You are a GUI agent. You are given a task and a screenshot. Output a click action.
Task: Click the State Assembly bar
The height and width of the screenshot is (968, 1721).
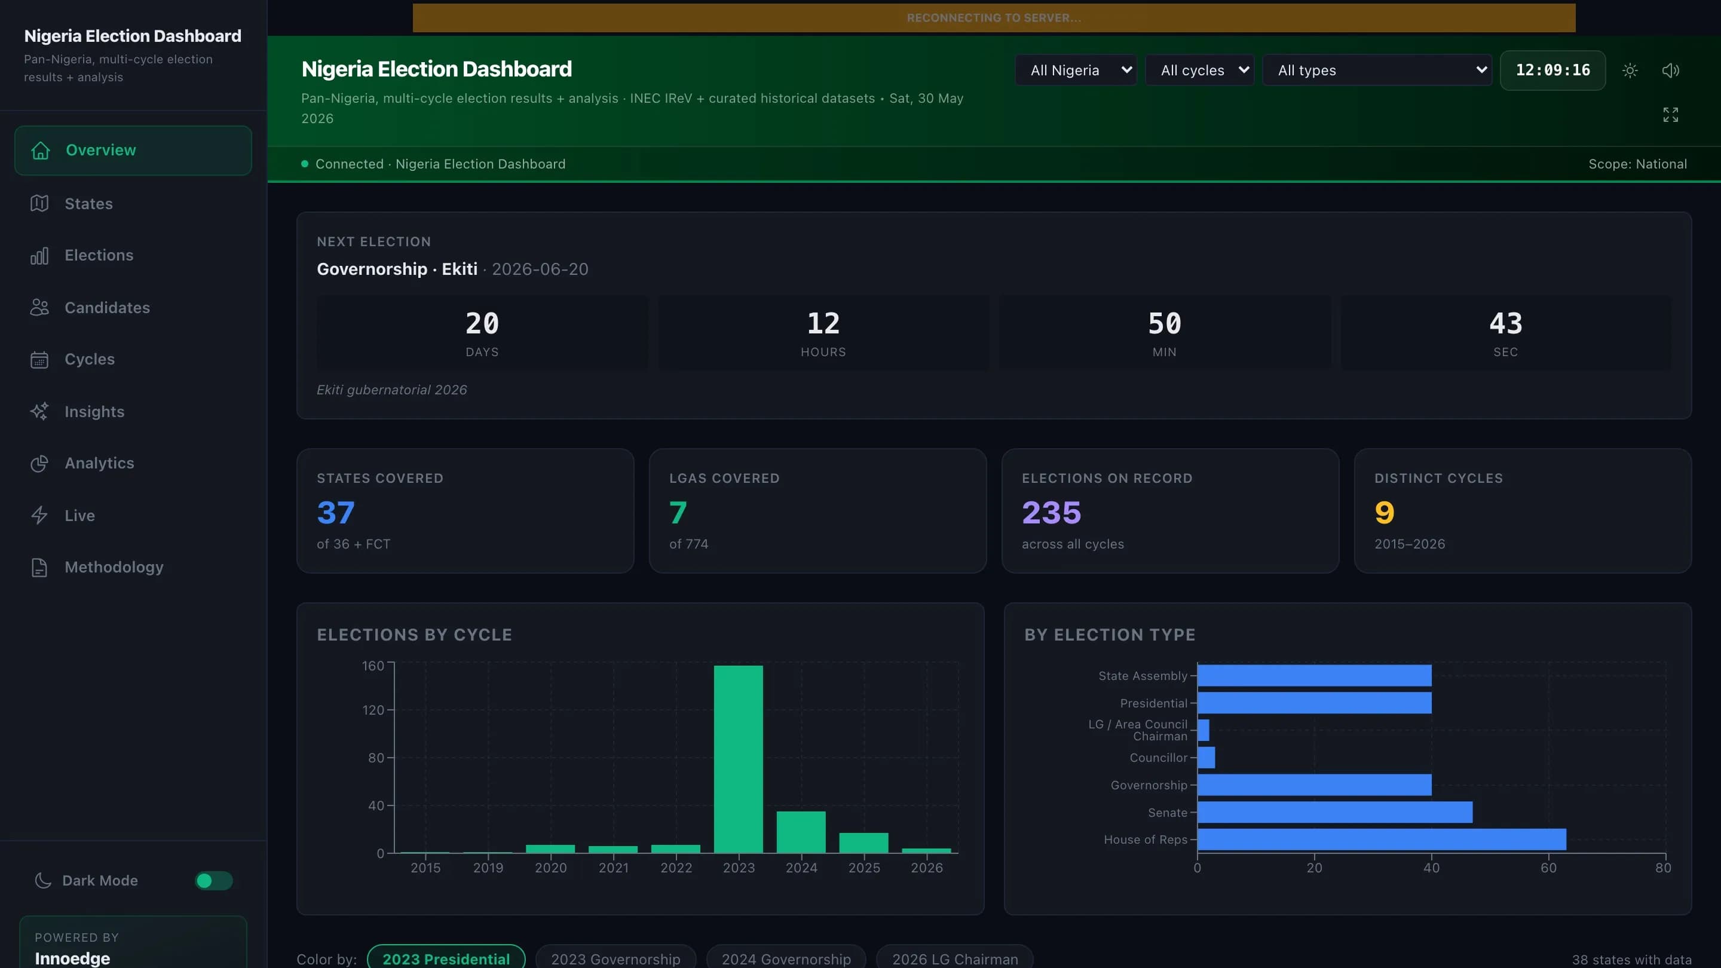point(1314,675)
